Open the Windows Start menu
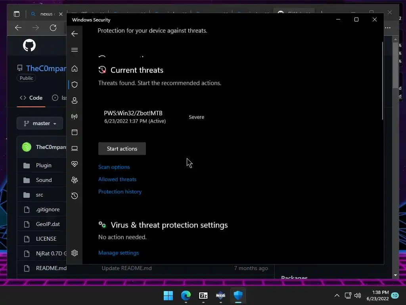406x305 pixels. coord(168,295)
